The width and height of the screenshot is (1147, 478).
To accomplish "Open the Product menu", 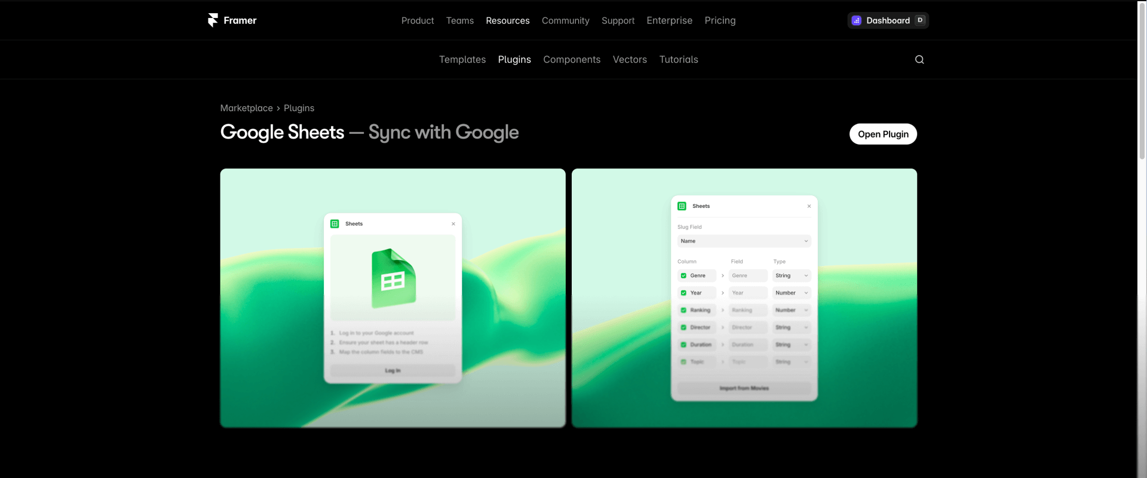I will [x=418, y=21].
